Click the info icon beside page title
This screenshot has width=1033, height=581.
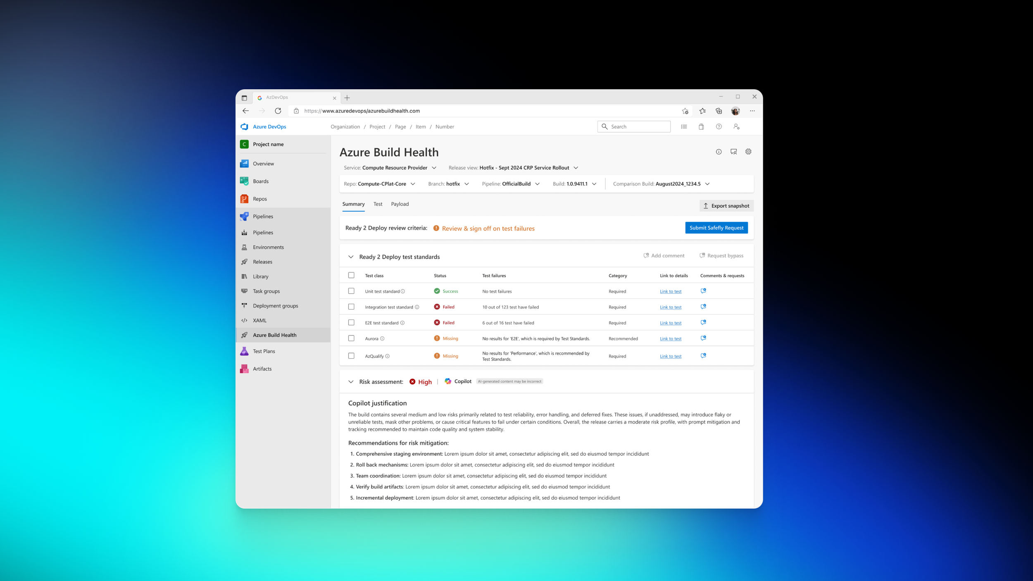click(719, 152)
